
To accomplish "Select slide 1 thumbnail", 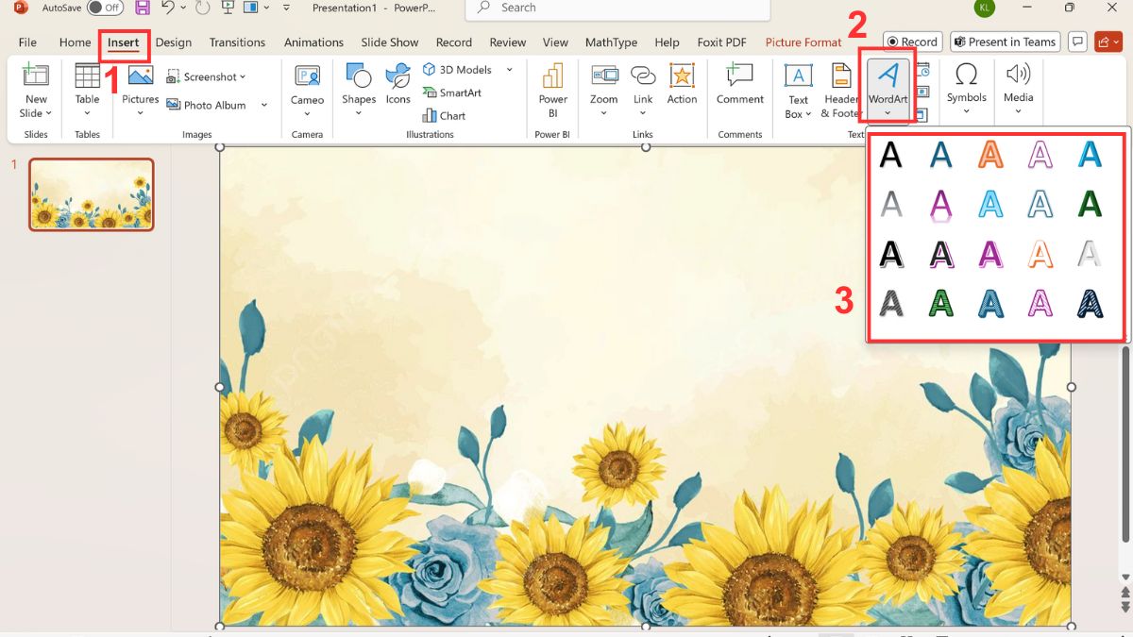I will tap(92, 194).
